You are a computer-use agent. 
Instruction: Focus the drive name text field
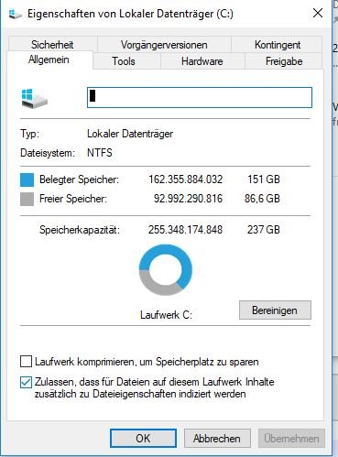coord(200,98)
